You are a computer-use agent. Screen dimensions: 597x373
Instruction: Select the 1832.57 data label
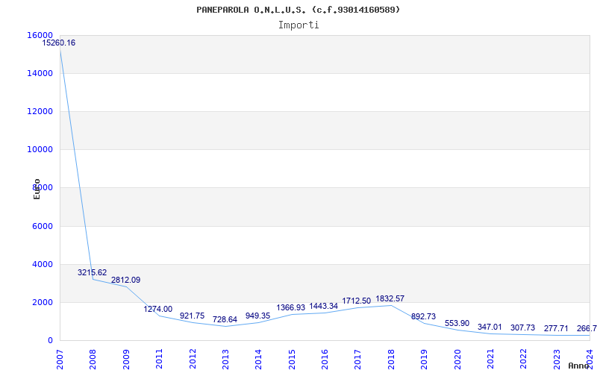tap(390, 298)
